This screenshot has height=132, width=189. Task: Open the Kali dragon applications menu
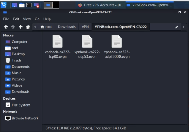click(4, 5)
